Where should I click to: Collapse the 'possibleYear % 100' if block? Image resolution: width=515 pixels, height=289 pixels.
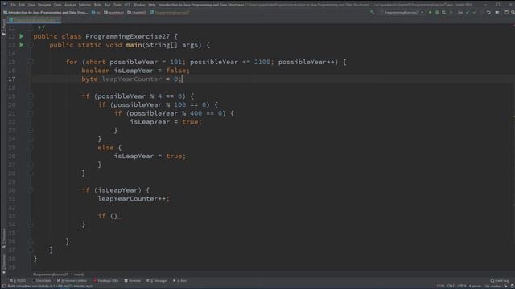(31, 104)
